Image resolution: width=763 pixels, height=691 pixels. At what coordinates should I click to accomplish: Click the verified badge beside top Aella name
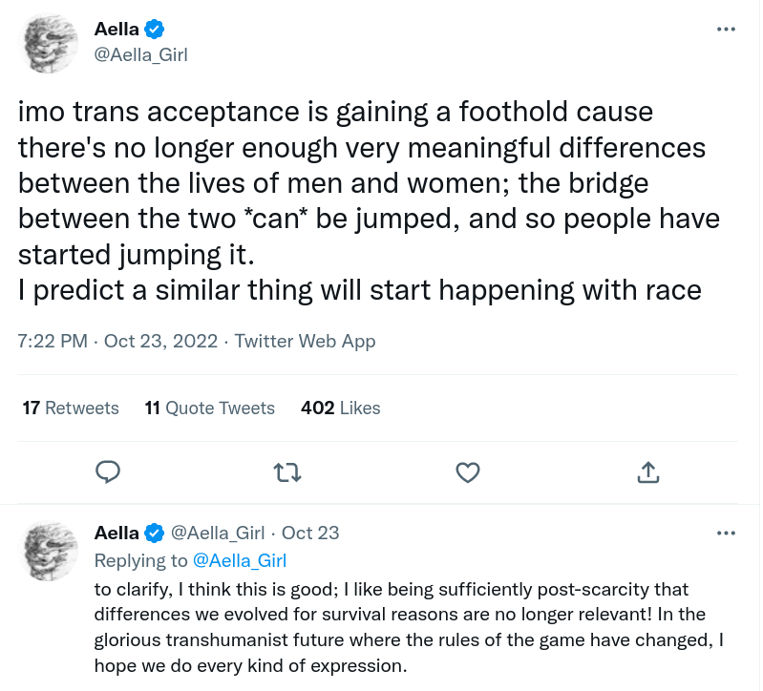155,30
